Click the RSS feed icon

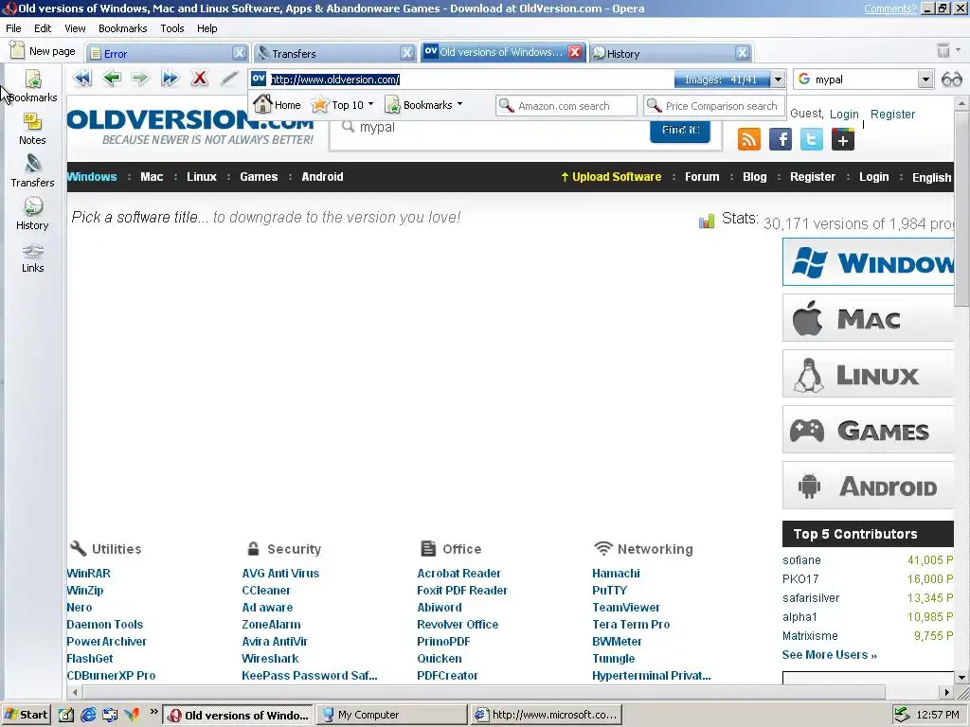tap(749, 139)
